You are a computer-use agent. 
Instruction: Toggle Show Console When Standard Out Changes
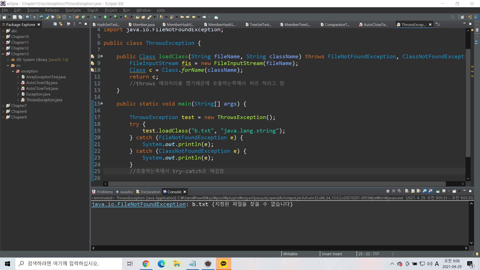[x=424, y=191]
